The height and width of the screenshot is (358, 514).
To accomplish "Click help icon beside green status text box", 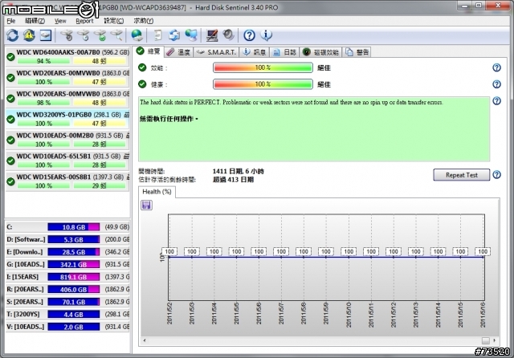I will click(496, 101).
